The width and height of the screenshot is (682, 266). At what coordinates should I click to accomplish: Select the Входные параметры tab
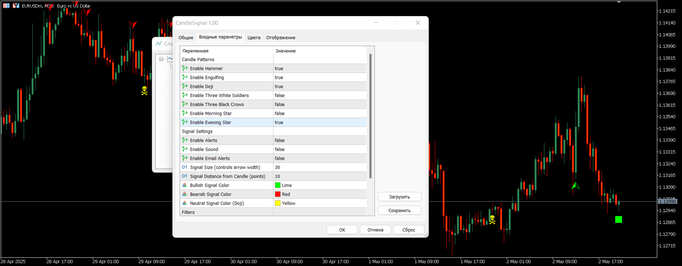coord(220,37)
